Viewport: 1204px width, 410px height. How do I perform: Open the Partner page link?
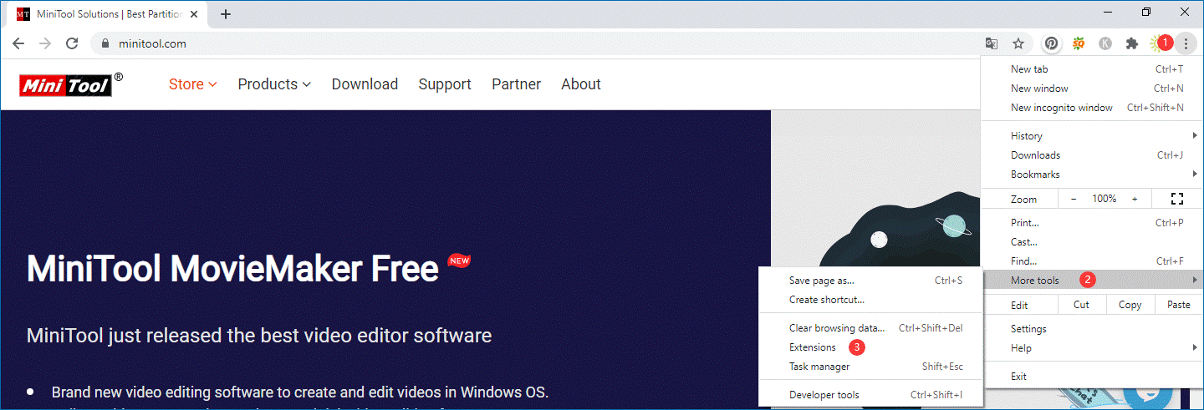(516, 84)
